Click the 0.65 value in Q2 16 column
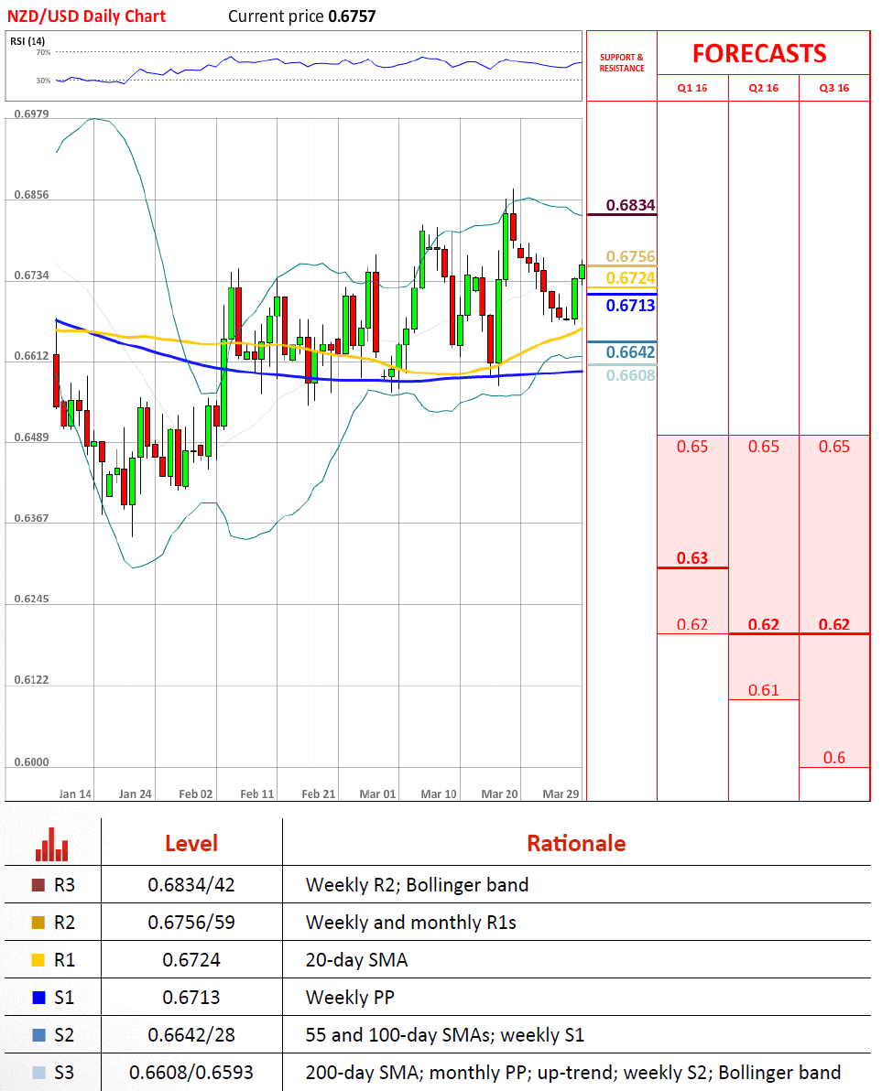This screenshot has width=882, height=1091. pos(764,447)
